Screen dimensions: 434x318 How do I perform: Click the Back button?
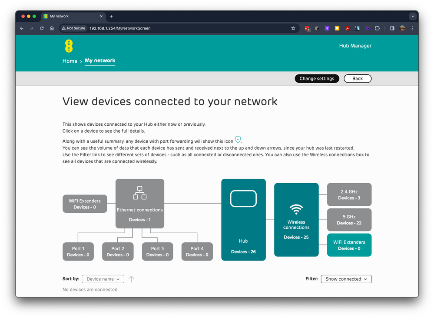(x=358, y=78)
